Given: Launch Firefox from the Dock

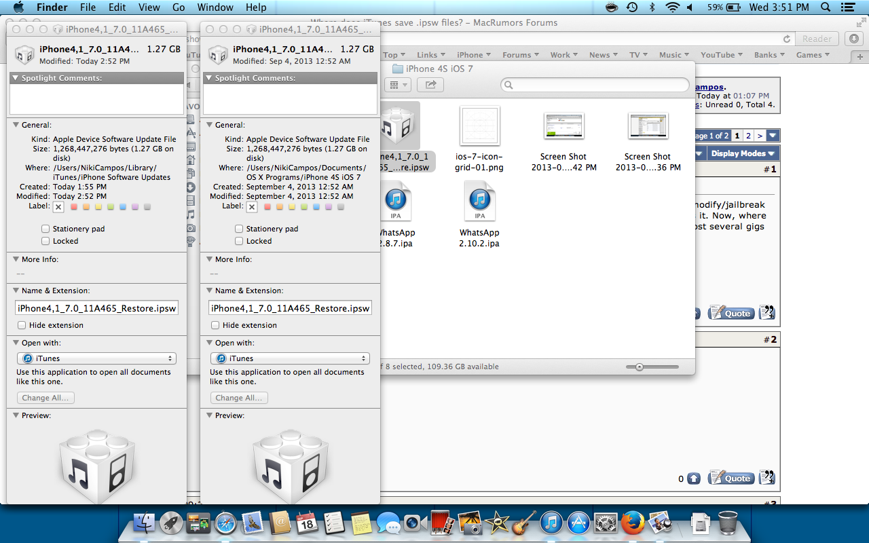Looking at the screenshot, I should pos(633,523).
